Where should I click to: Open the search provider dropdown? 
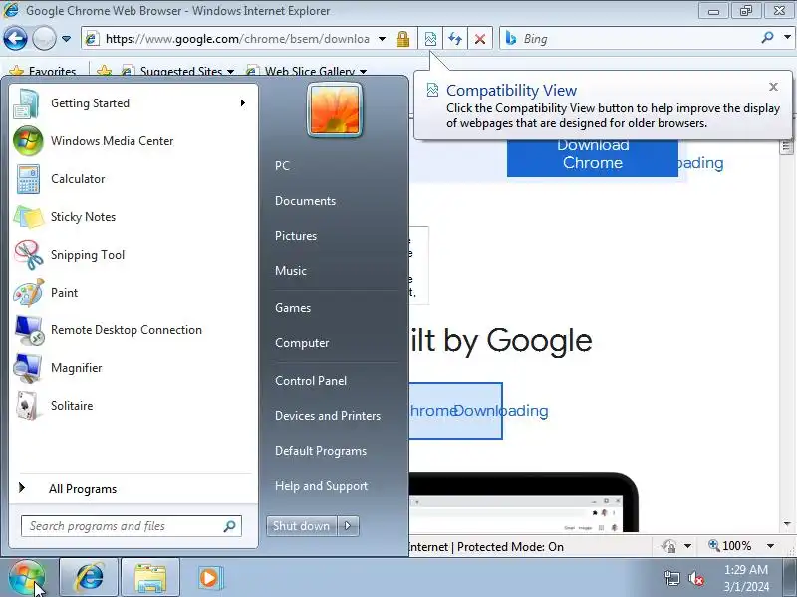coord(787,37)
